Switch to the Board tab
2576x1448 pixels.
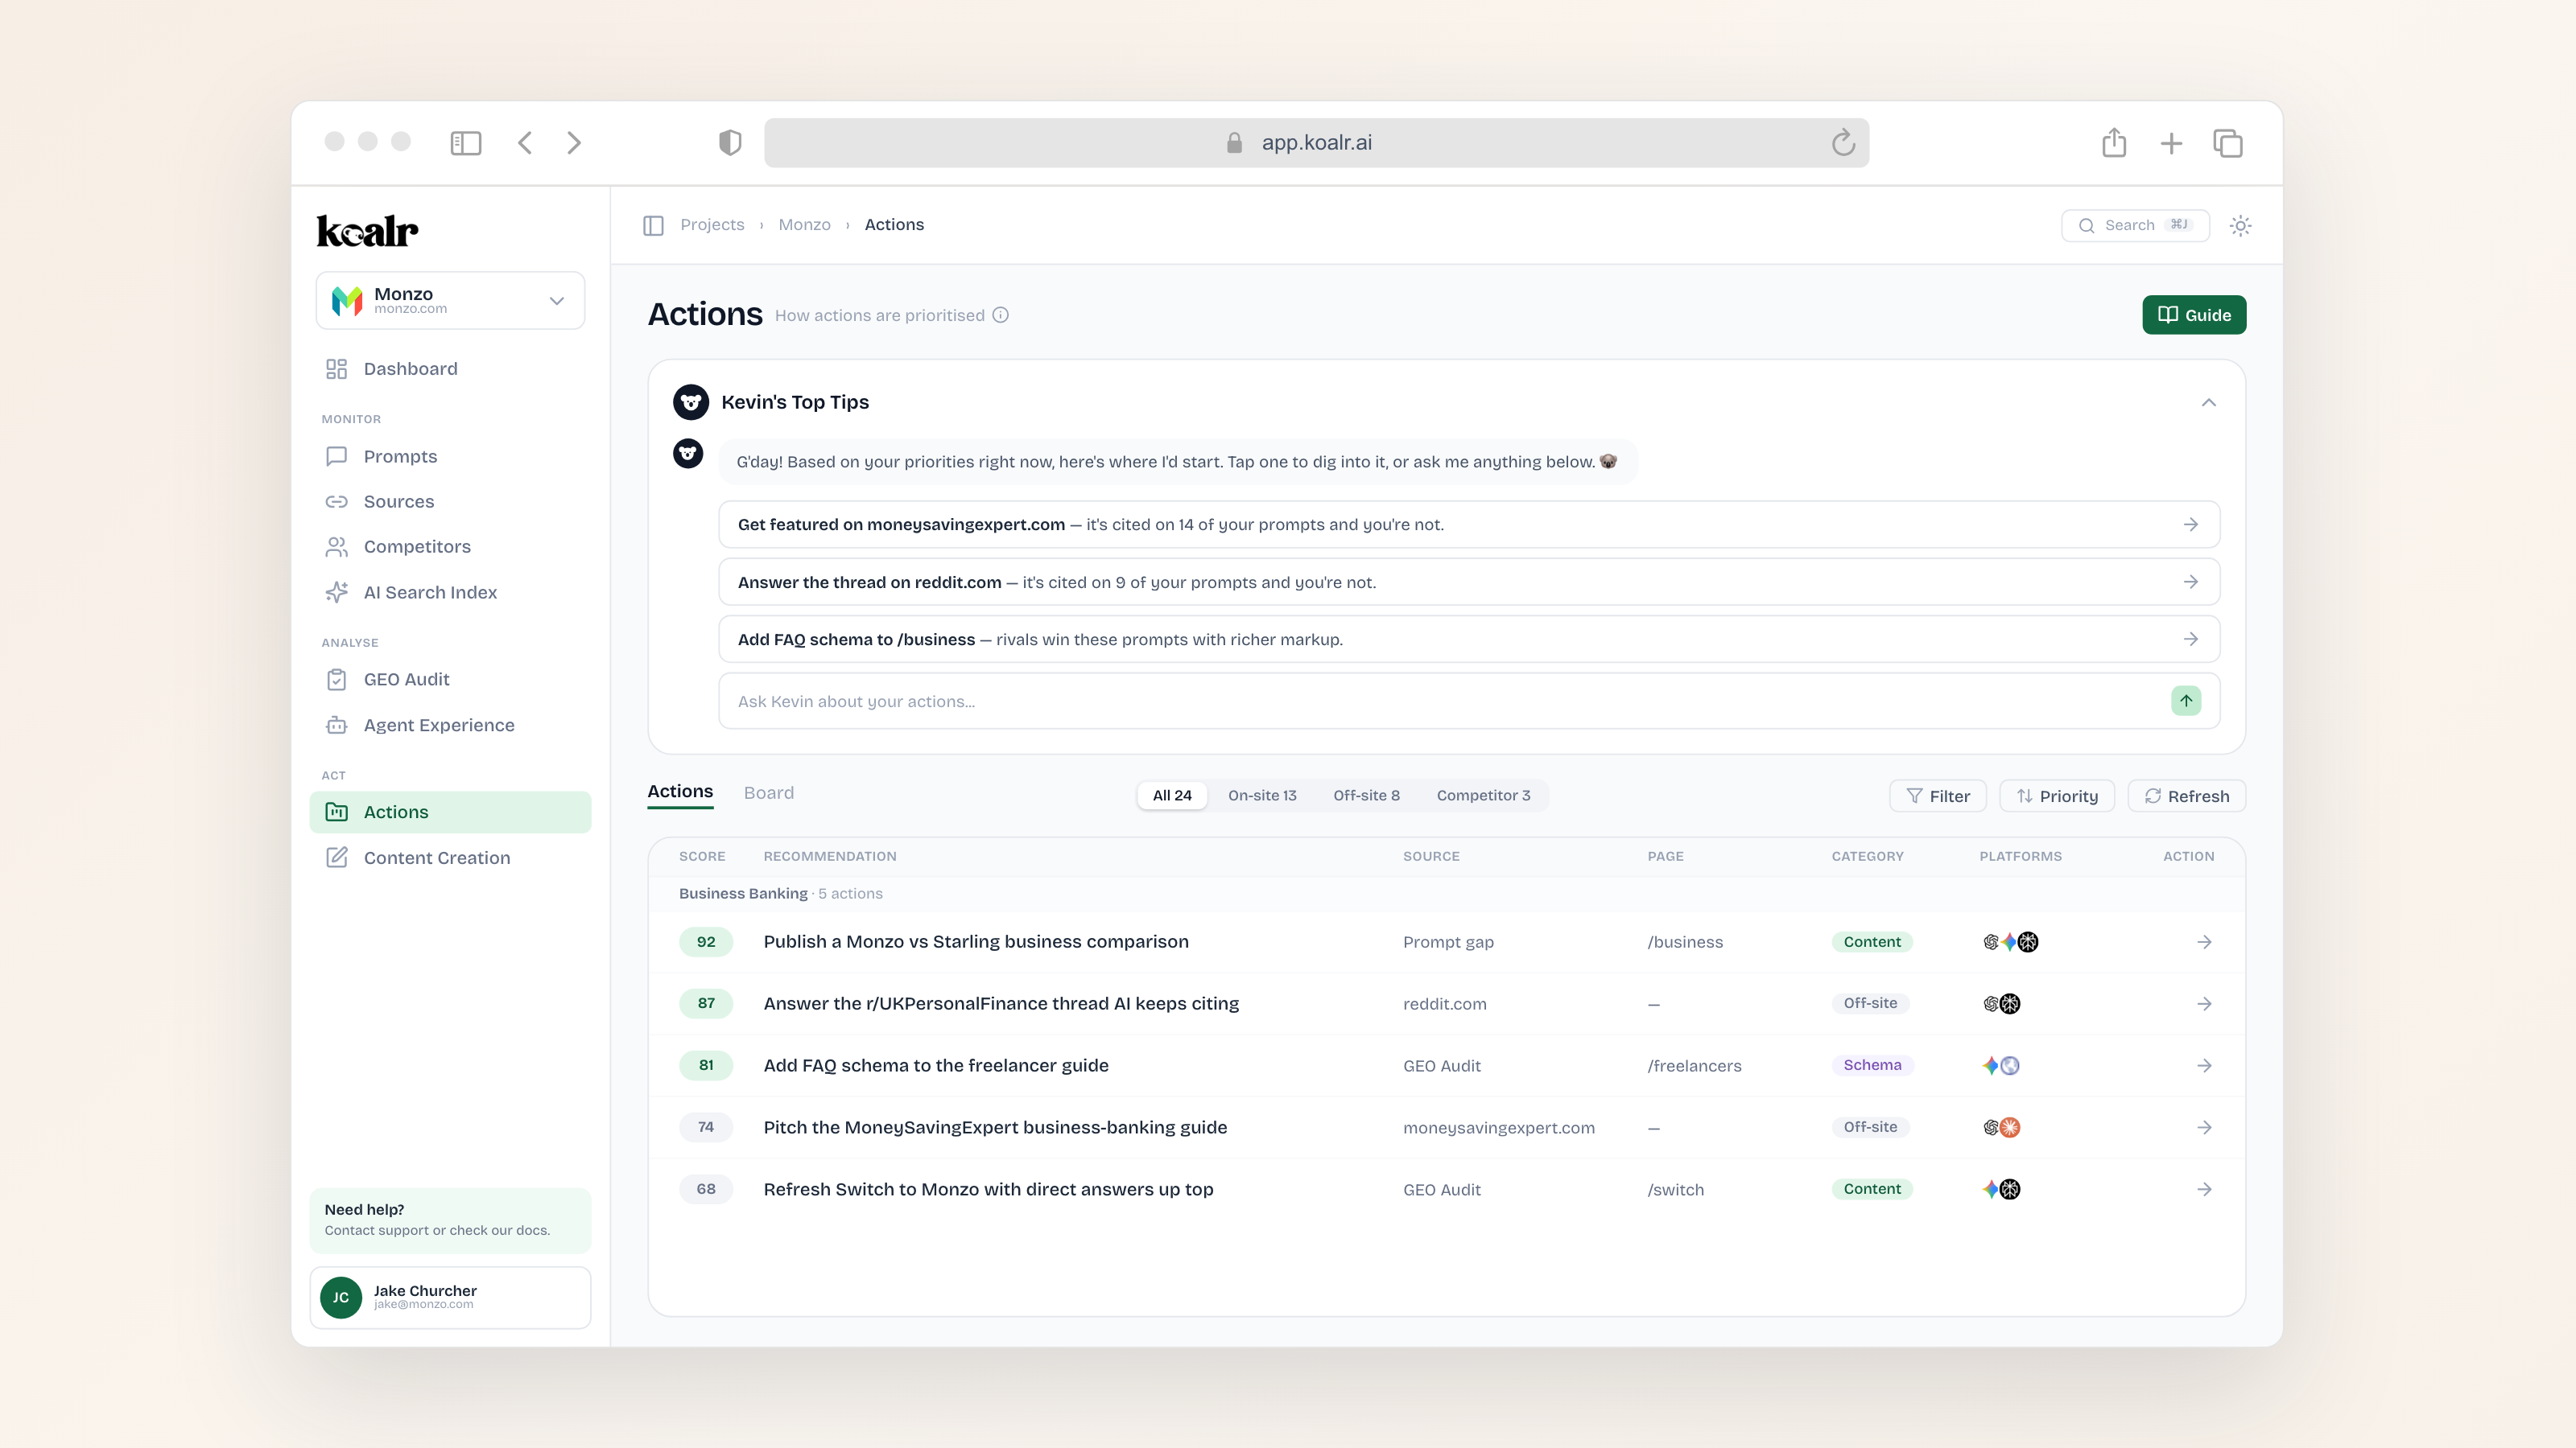768,793
